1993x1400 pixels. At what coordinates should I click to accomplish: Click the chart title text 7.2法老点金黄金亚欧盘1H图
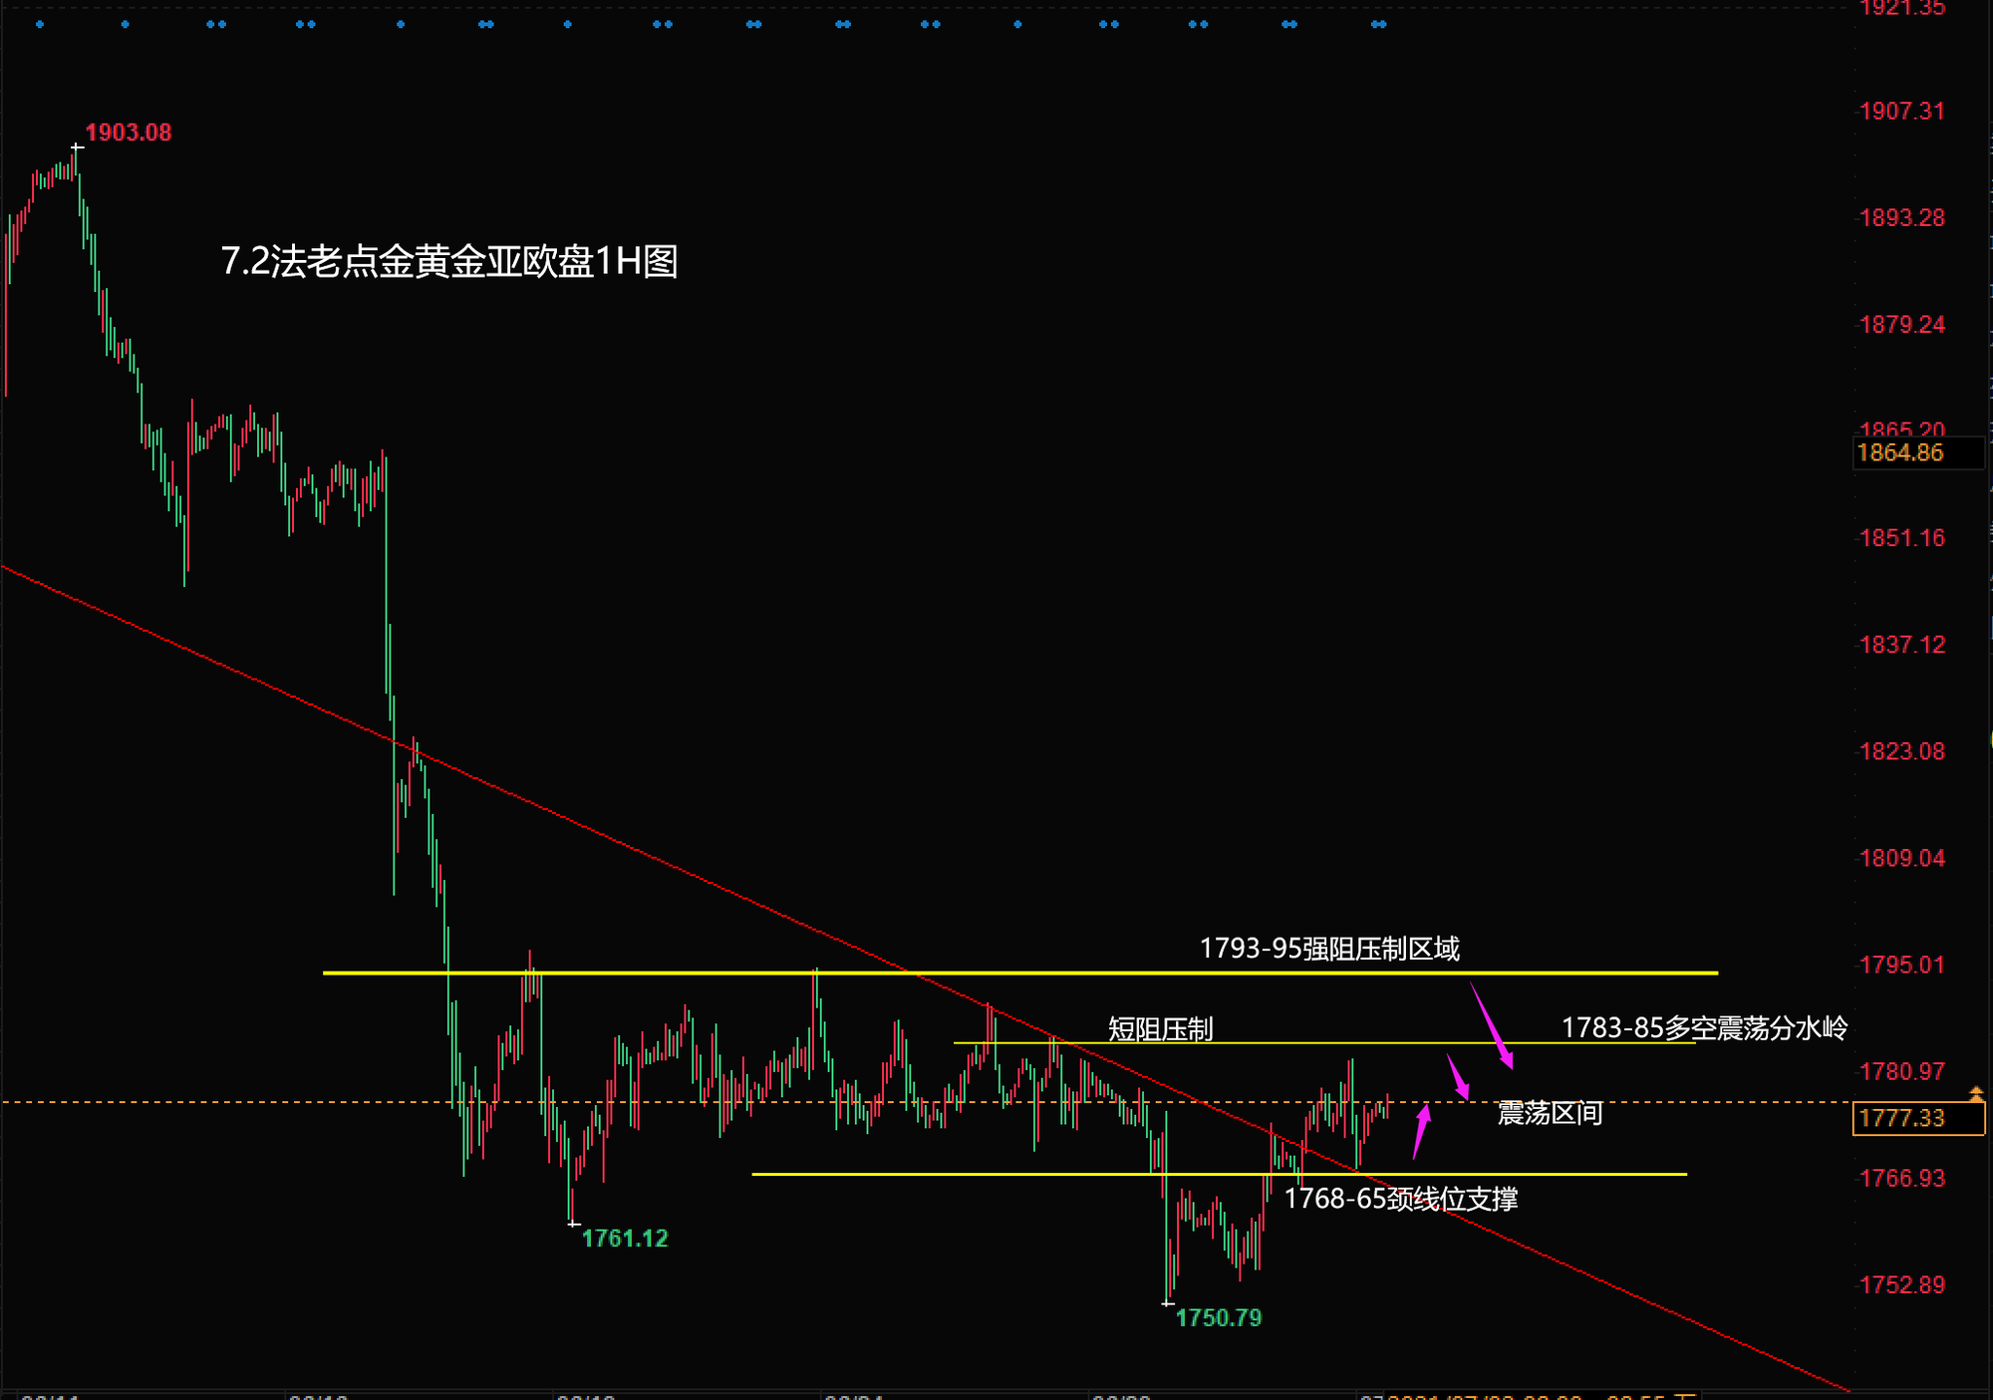point(448,262)
